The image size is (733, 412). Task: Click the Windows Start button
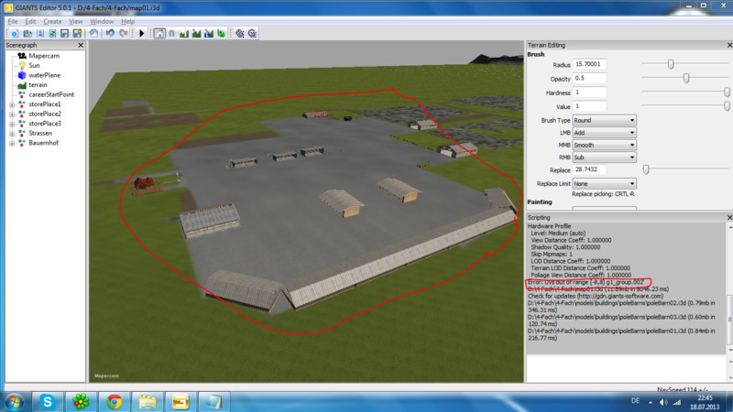click(x=14, y=402)
